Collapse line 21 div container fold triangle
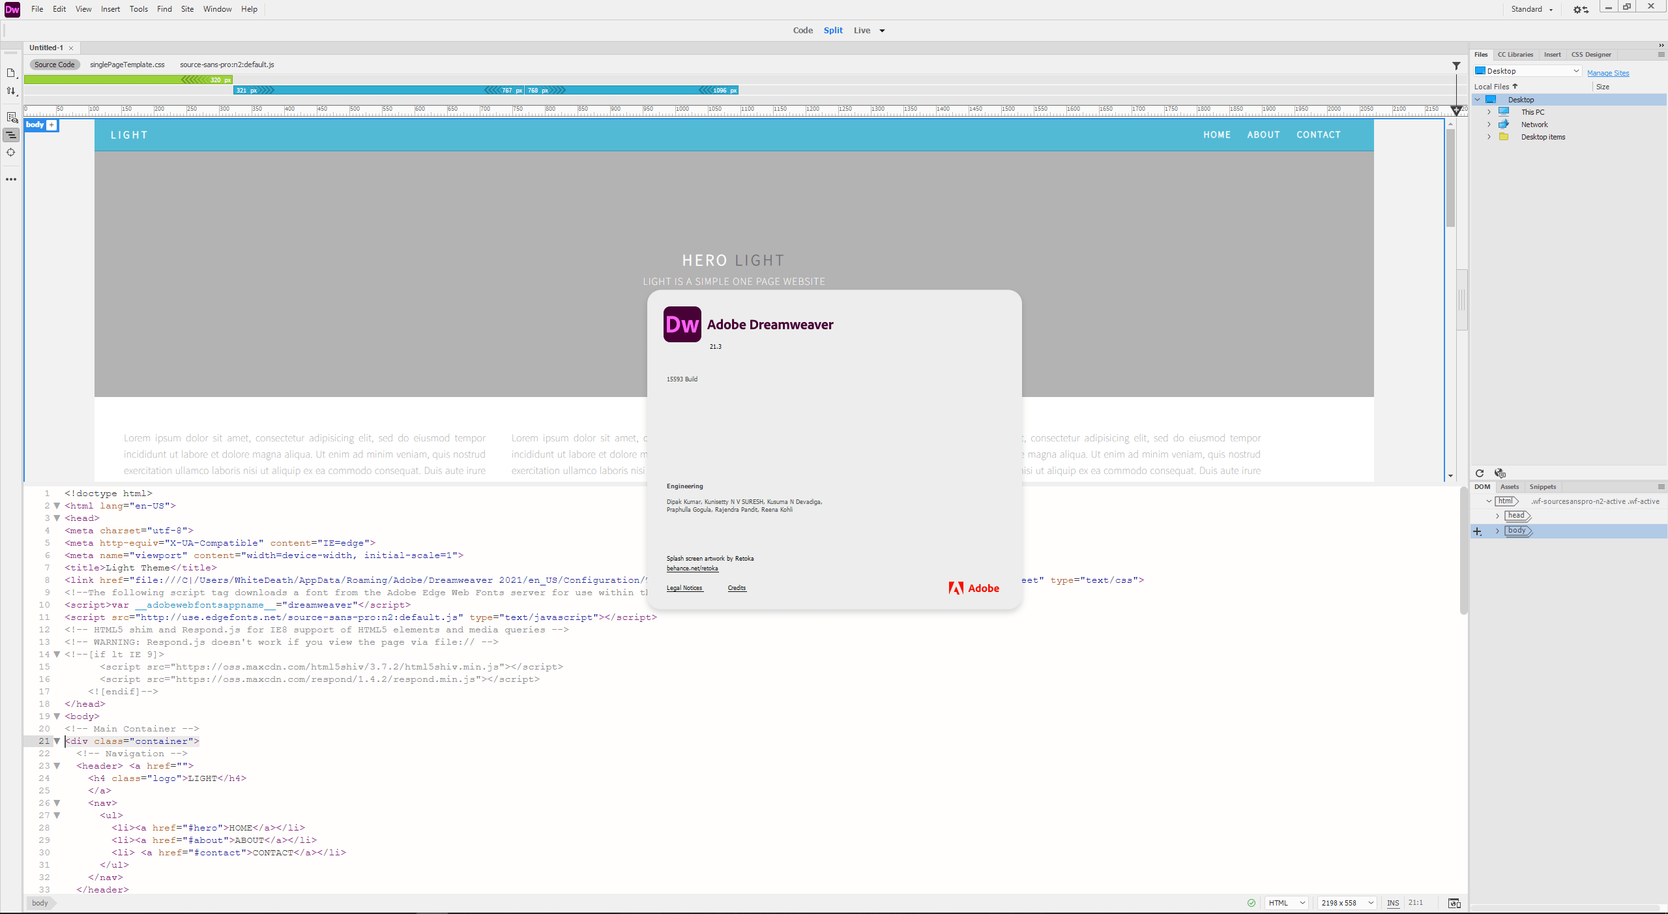The image size is (1668, 914). pyautogui.click(x=57, y=741)
